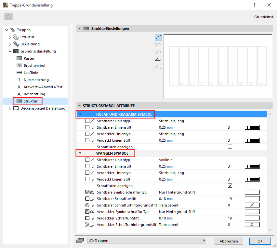Collapse STRUKTURSYMBOL ATTRIBUTE panel
The height and width of the screenshot is (248, 277).
point(80,106)
